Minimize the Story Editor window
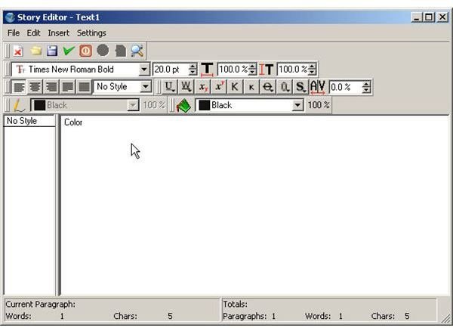 pyautogui.click(x=417, y=17)
